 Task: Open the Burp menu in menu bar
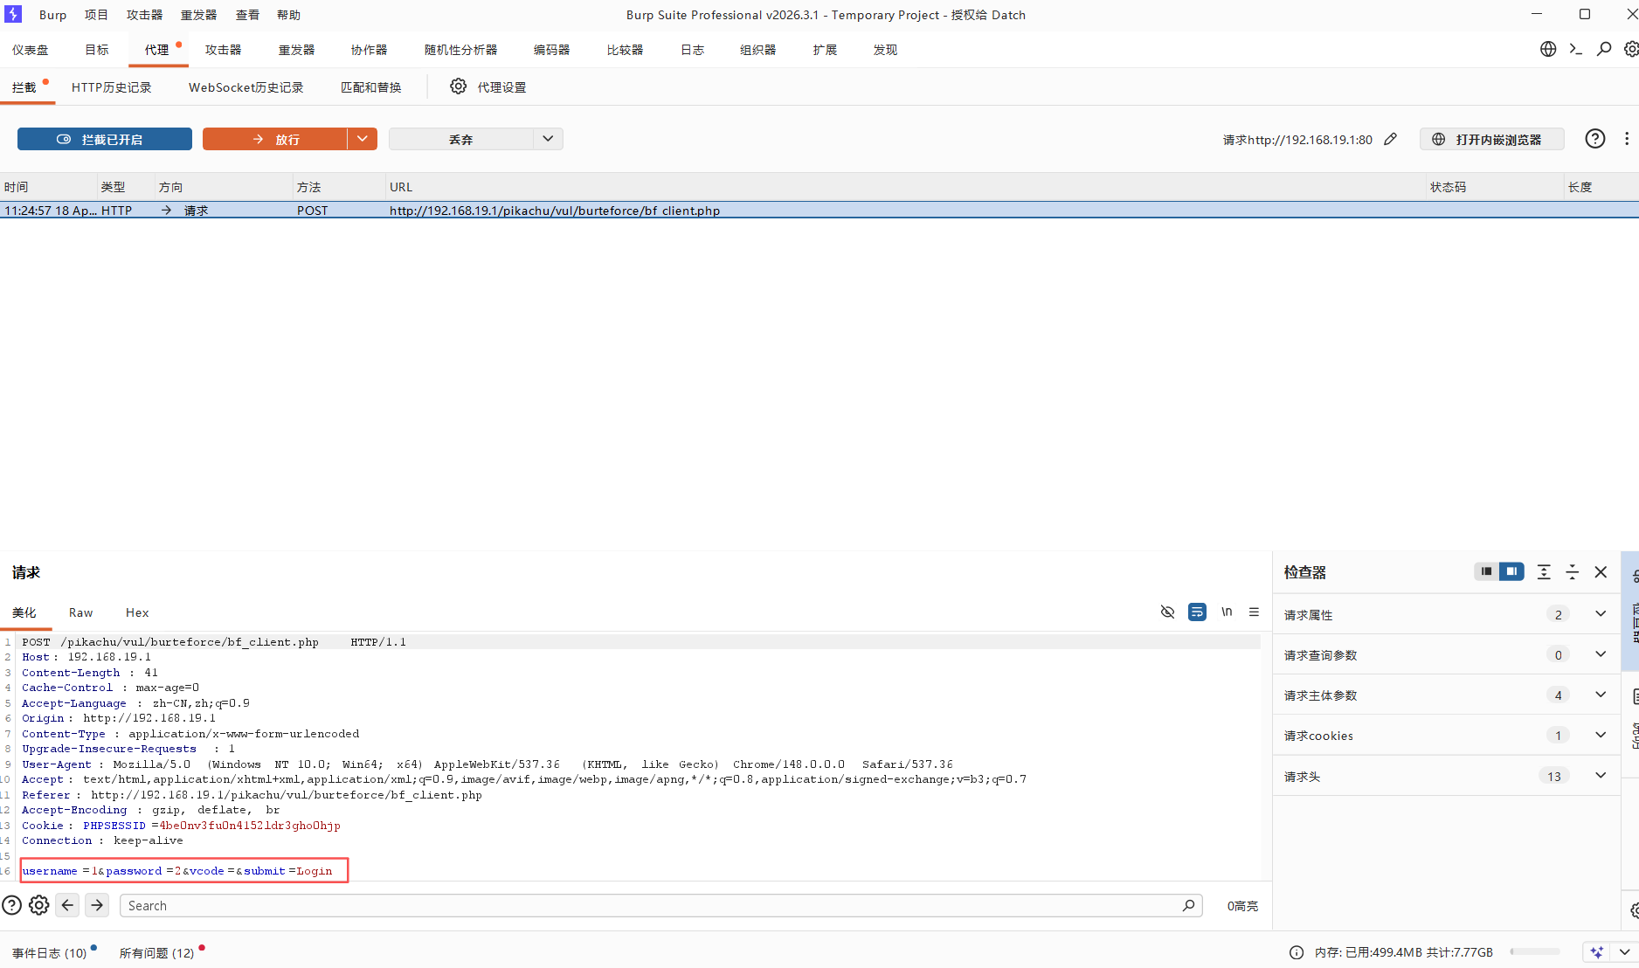click(x=52, y=15)
